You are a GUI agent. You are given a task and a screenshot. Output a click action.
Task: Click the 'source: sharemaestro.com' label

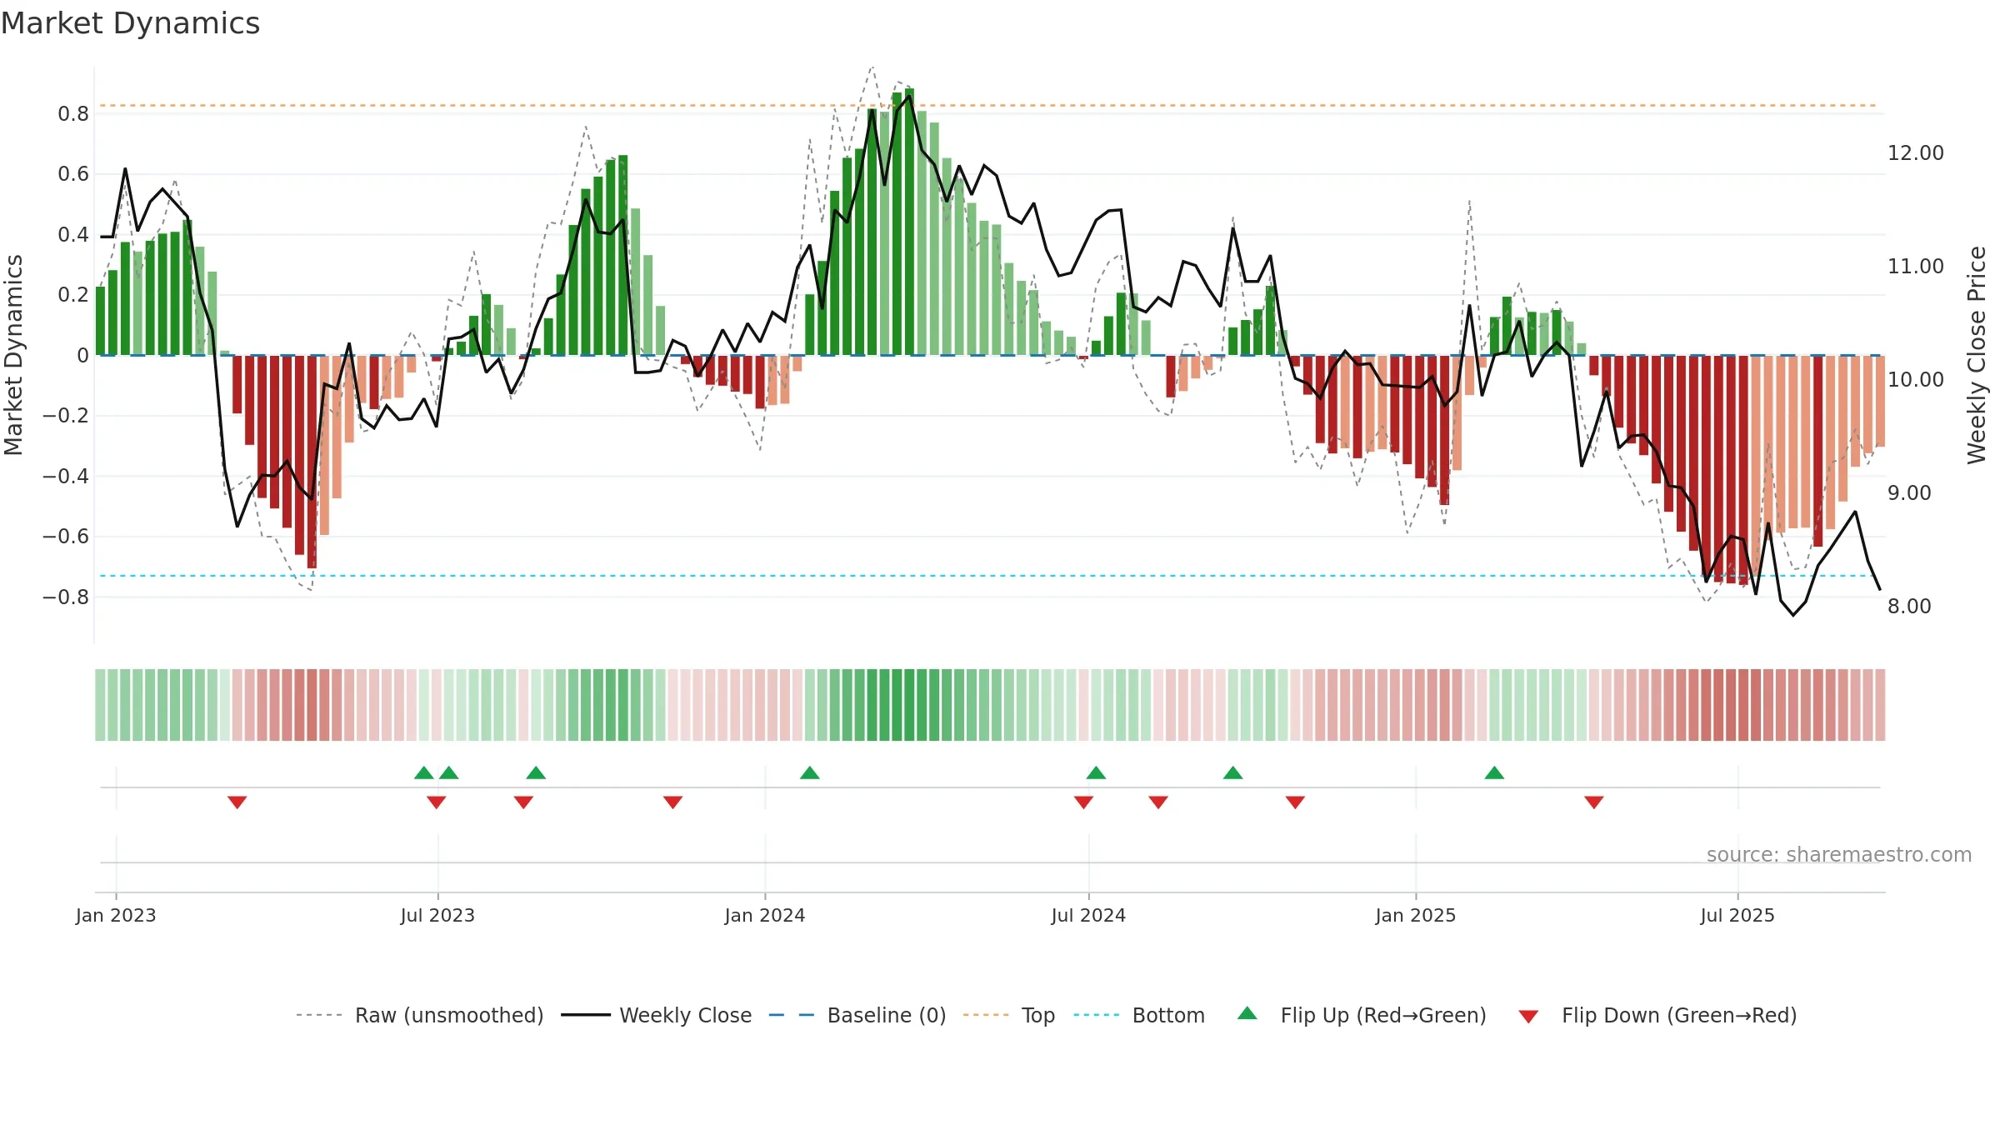1839,855
